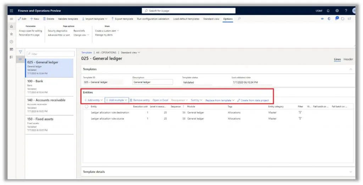
Task: Open Sort by dropdown
Action: pos(196,100)
